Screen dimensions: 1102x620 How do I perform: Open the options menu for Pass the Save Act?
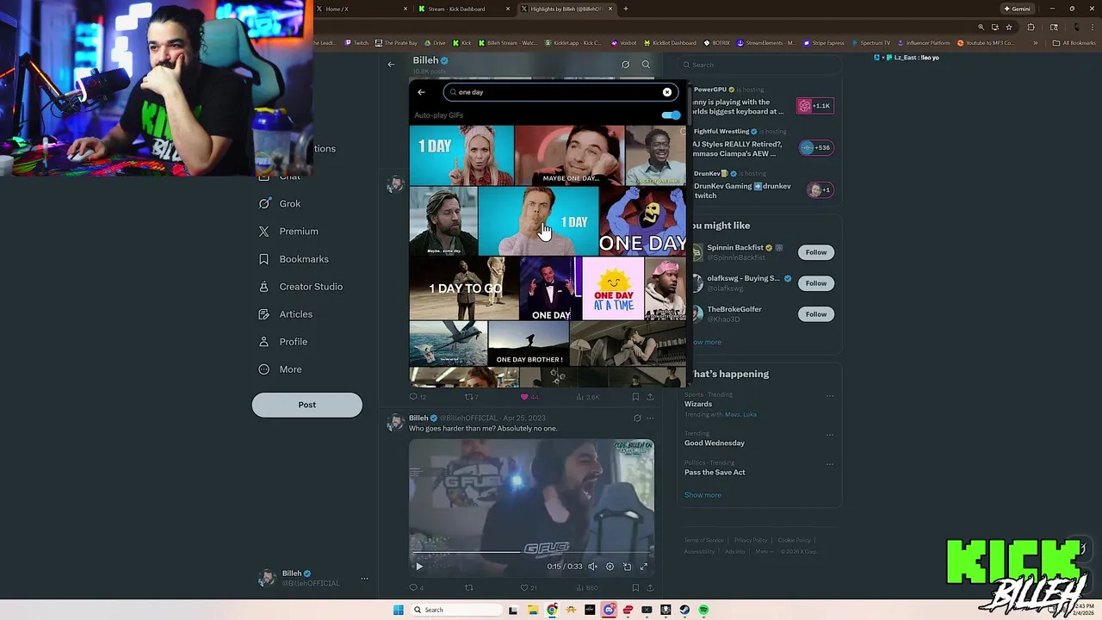pyautogui.click(x=830, y=464)
